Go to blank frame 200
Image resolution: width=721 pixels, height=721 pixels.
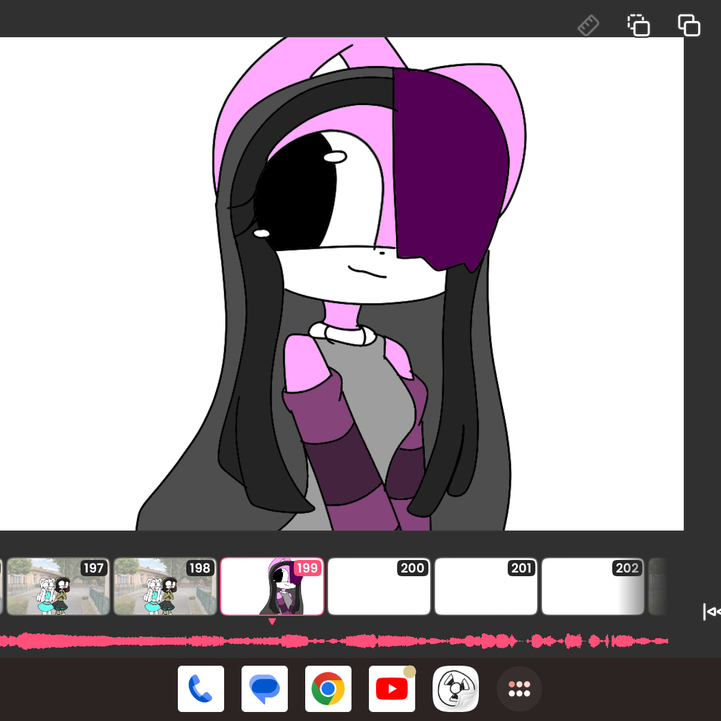(x=379, y=586)
